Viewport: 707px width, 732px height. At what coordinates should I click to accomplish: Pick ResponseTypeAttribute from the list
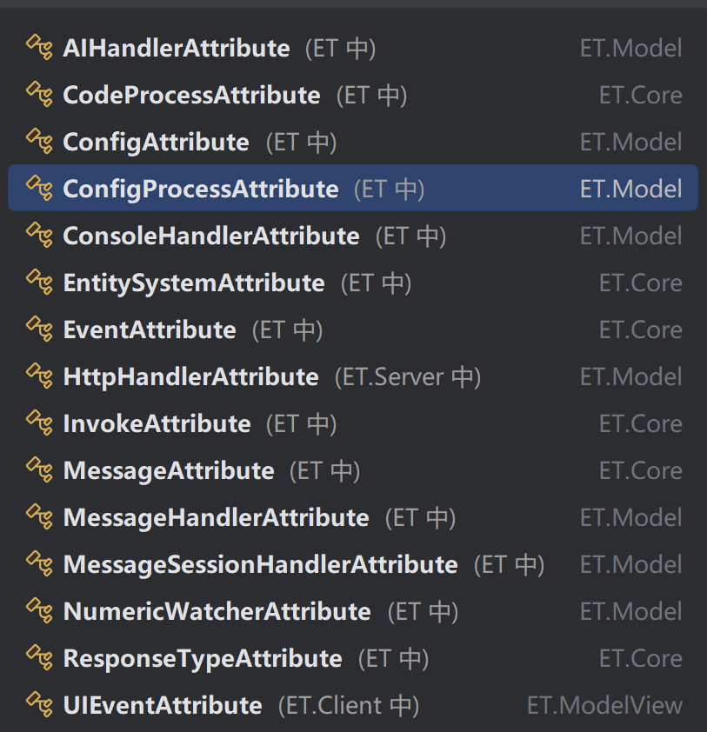coord(203,658)
